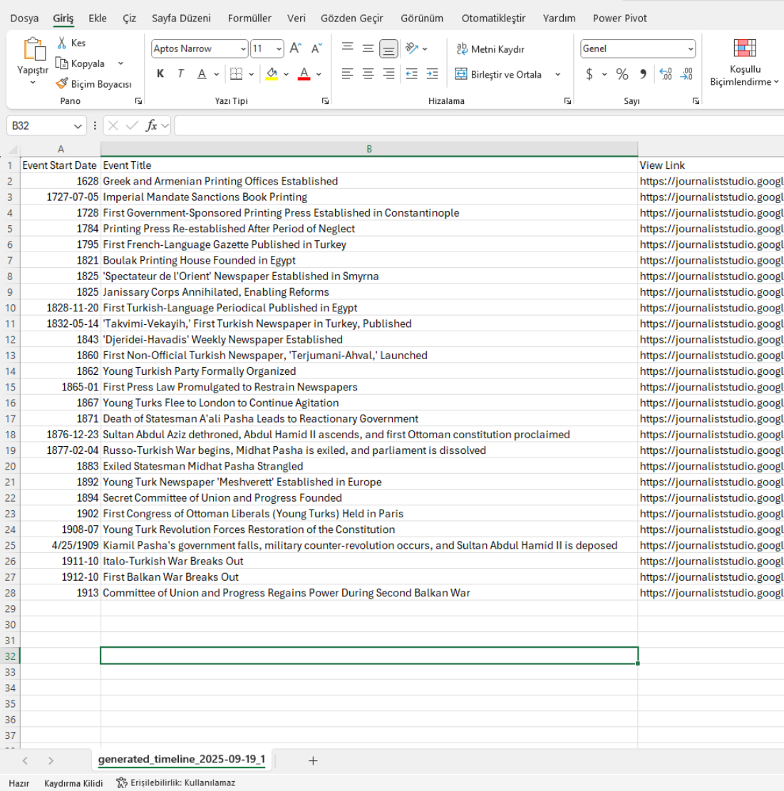Image resolution: width=784 pixels, height=791 pixels.
Task: Apply the yellow fill color
Action: click(x=272, y=74)
